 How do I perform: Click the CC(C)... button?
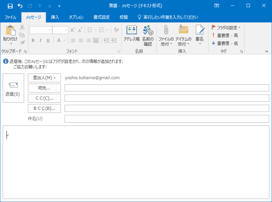point(45,98)
